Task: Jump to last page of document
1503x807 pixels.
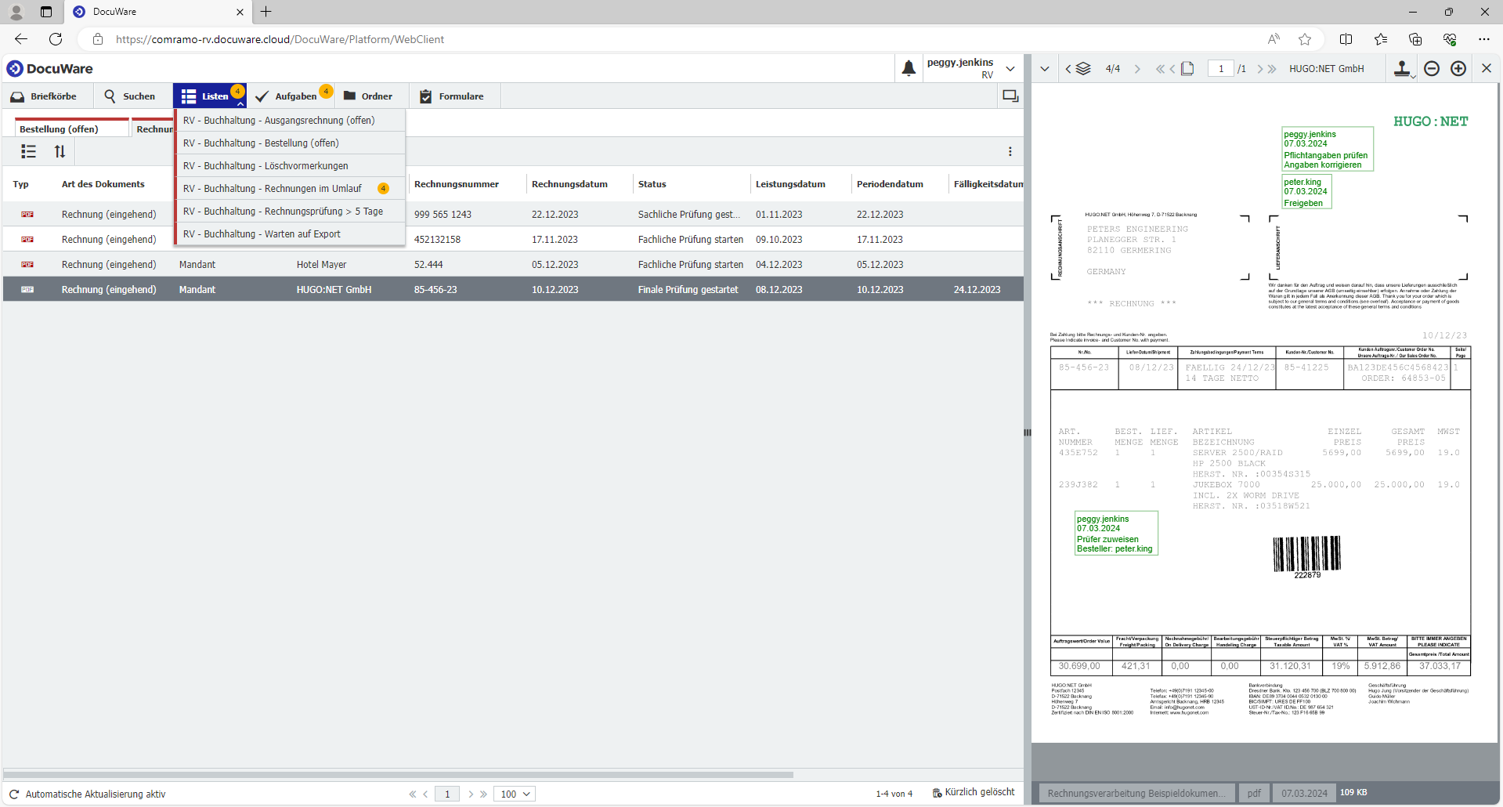Action: 1272,69
